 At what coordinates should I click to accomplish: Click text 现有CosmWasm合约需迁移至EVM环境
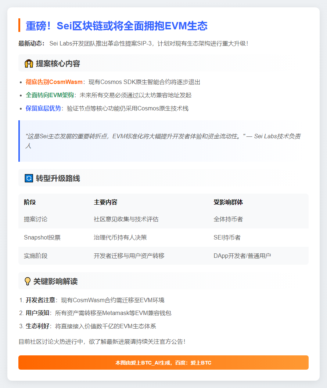click(113, 300)
